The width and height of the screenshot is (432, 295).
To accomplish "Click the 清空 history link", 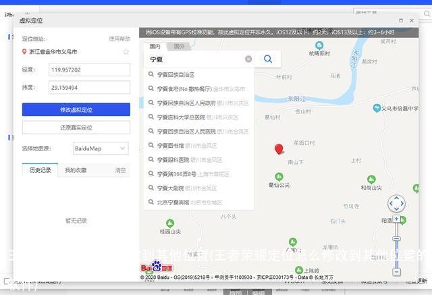I will click(x=120, y=170).
